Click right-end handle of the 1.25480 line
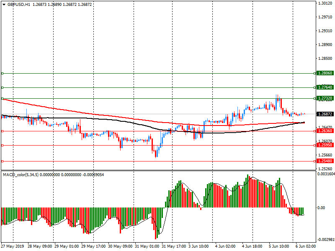 pyautogui.click(x=315, y=161)
